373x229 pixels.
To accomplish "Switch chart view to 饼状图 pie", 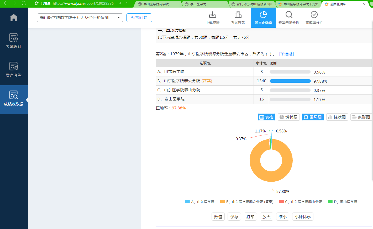I will click(x=288, y=117).
